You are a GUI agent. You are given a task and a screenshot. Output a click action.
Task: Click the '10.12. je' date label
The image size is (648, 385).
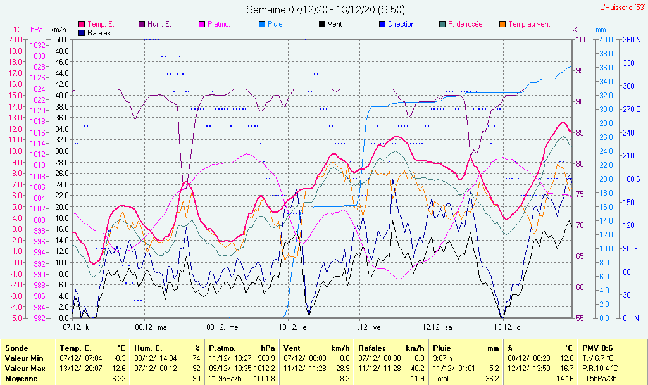pos(292,327)
